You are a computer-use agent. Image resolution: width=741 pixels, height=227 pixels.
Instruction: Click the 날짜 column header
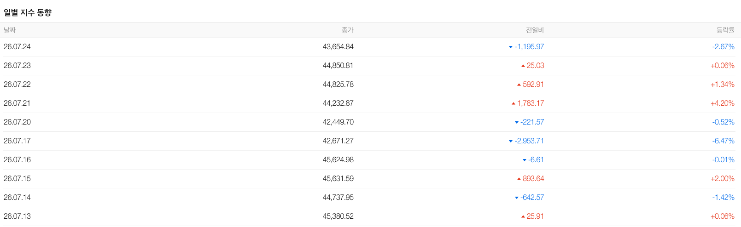(10, 30)
